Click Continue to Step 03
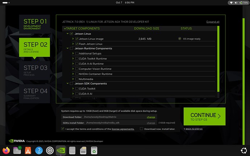Screen dimensions: 250x156 [204, 116]
